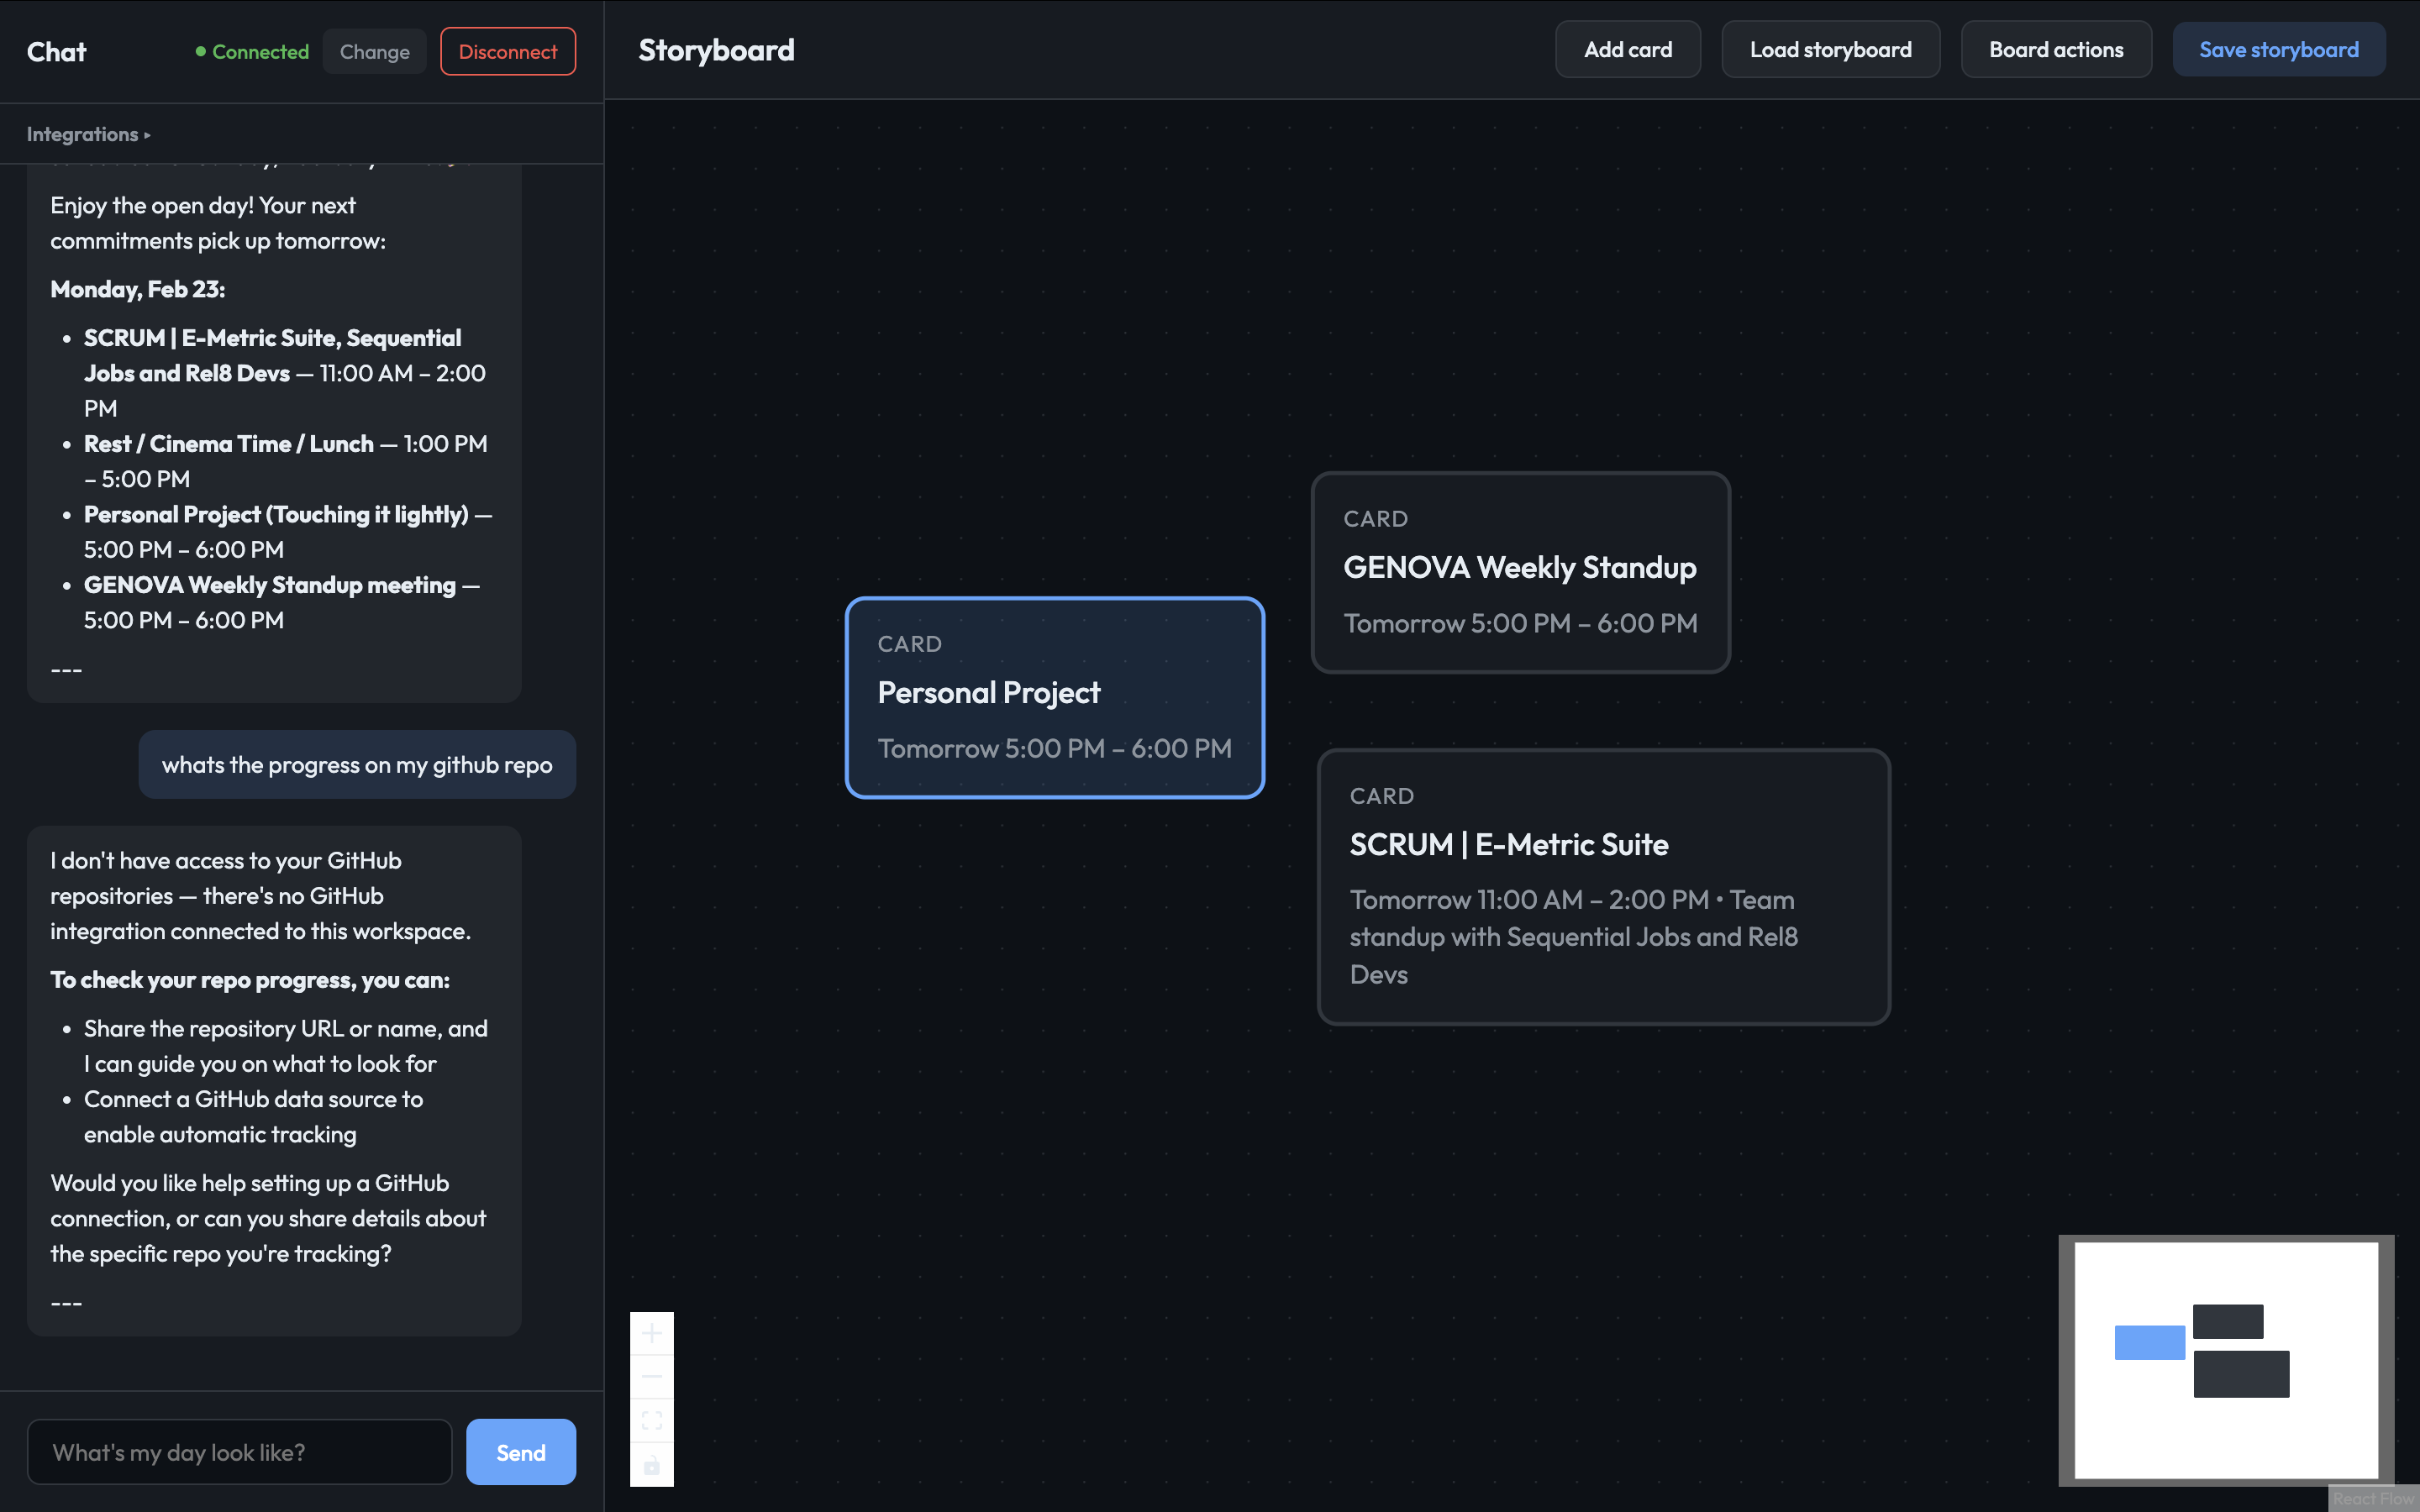
Task: Click the large dark minimap node
Action: [x=2240, y=1373]
